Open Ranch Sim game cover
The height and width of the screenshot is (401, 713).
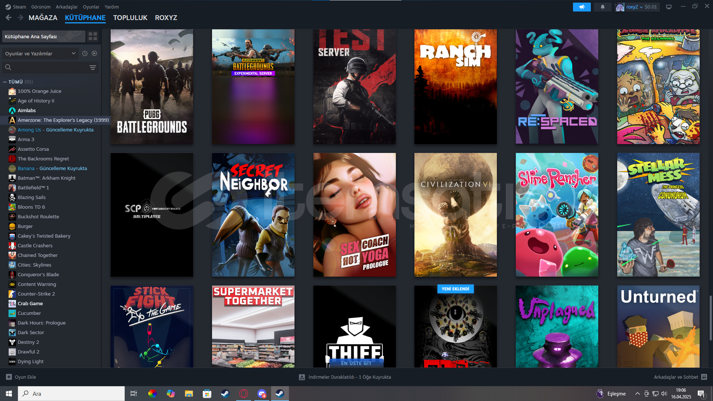(x=456, y=87)
